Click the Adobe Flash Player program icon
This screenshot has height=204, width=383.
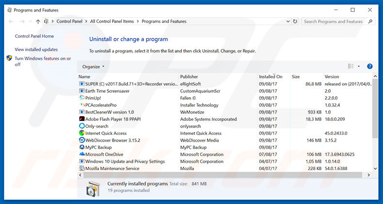[x=81, y=119]
